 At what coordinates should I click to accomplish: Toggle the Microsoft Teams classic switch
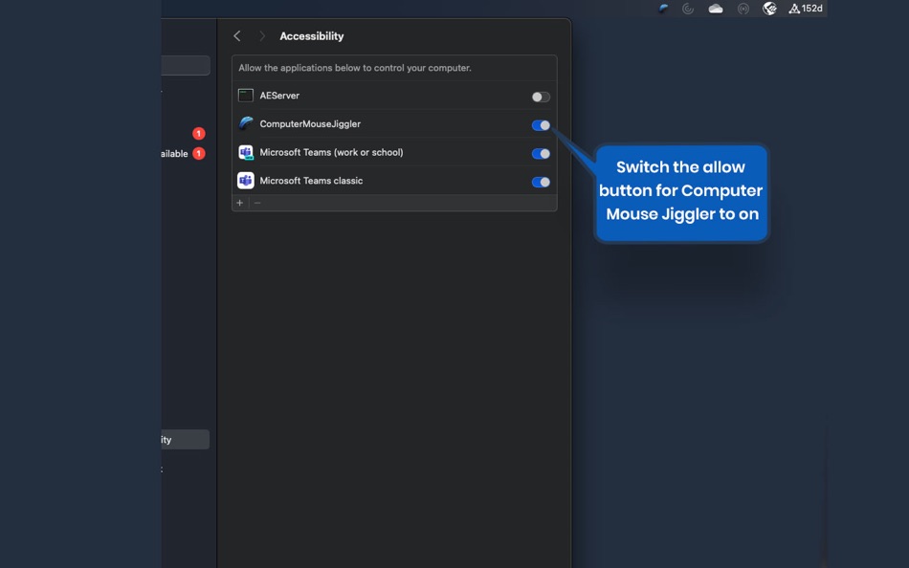point(541,182)
